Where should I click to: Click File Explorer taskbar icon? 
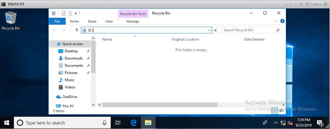click(148, 123)
